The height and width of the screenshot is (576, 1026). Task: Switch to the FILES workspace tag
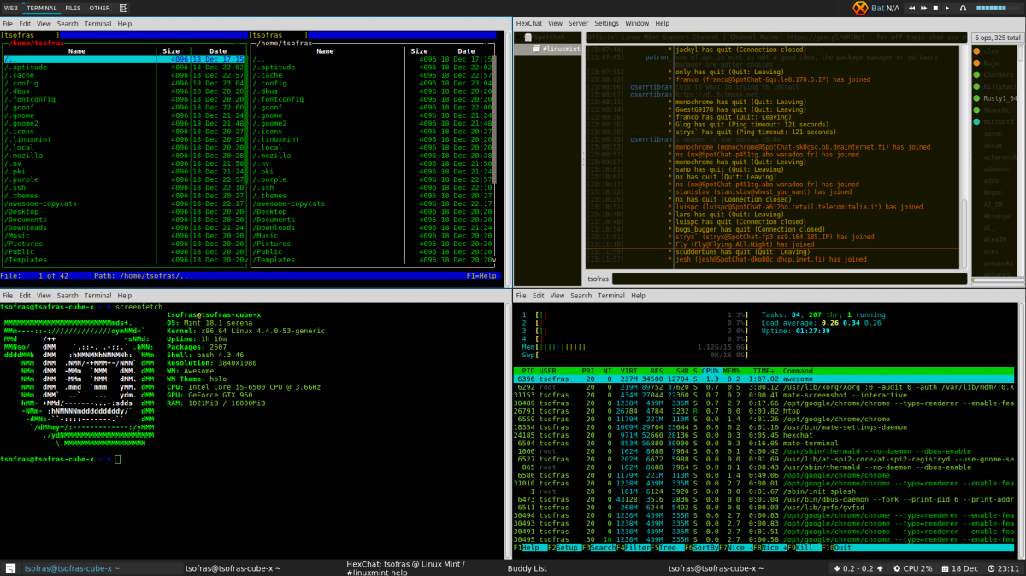[73, 8]
